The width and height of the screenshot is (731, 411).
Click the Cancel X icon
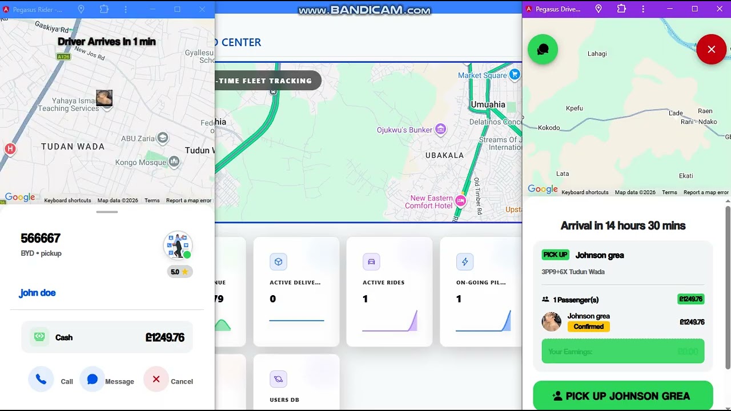(x=156, y=379)
